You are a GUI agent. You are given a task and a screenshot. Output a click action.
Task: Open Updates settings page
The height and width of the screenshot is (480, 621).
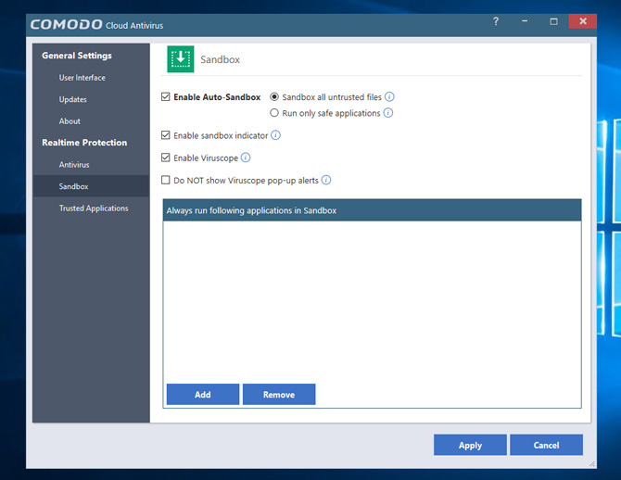click(73, 99)
